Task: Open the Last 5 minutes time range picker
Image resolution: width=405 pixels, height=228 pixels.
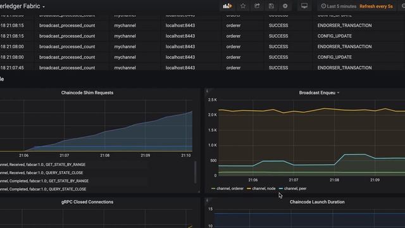Action: coord(339,6)
